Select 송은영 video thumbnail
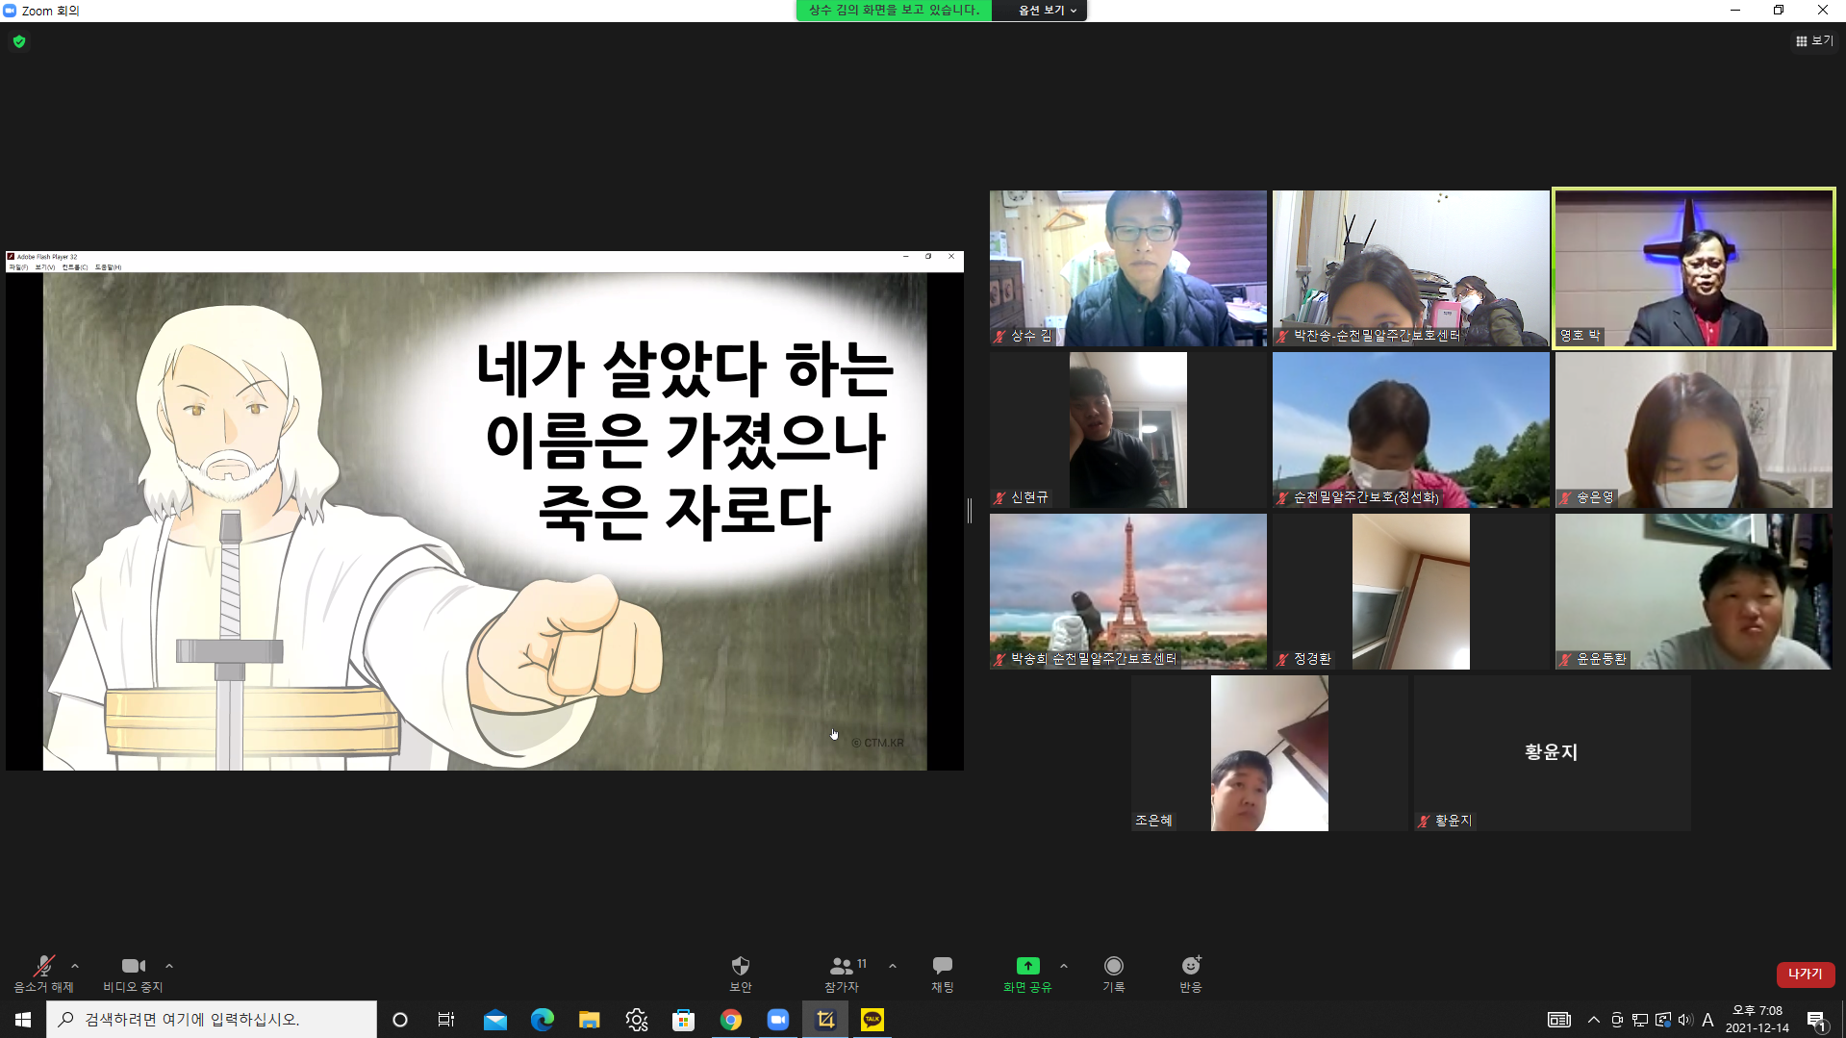Screen dimensions: 1846x1038 [x=1694, y=430]
